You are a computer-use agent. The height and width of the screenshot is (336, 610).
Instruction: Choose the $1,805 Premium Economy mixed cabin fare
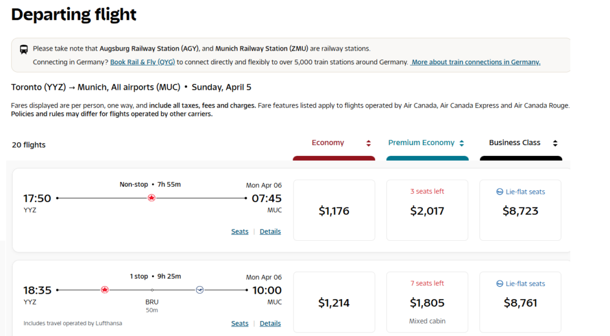(427, 303)
